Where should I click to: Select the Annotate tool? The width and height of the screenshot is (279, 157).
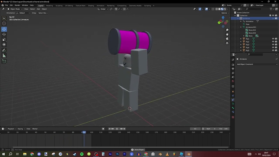tap(4, 50)
